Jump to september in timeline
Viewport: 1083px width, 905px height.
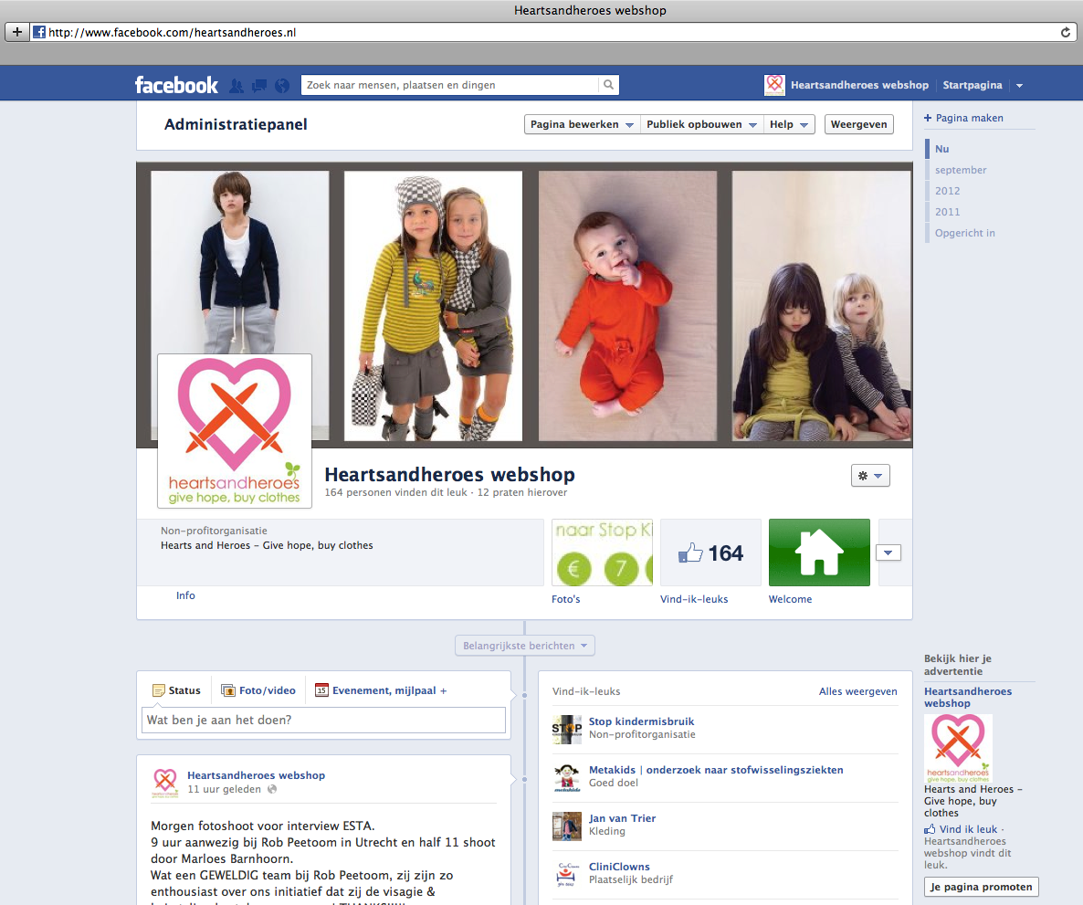[961, 170]
